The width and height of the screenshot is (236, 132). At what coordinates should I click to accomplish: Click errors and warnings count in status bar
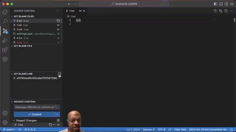[x=30, y=129]
